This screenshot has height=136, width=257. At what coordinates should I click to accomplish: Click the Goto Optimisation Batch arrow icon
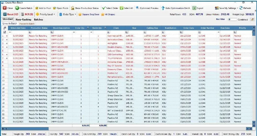(x=163, y=8)
